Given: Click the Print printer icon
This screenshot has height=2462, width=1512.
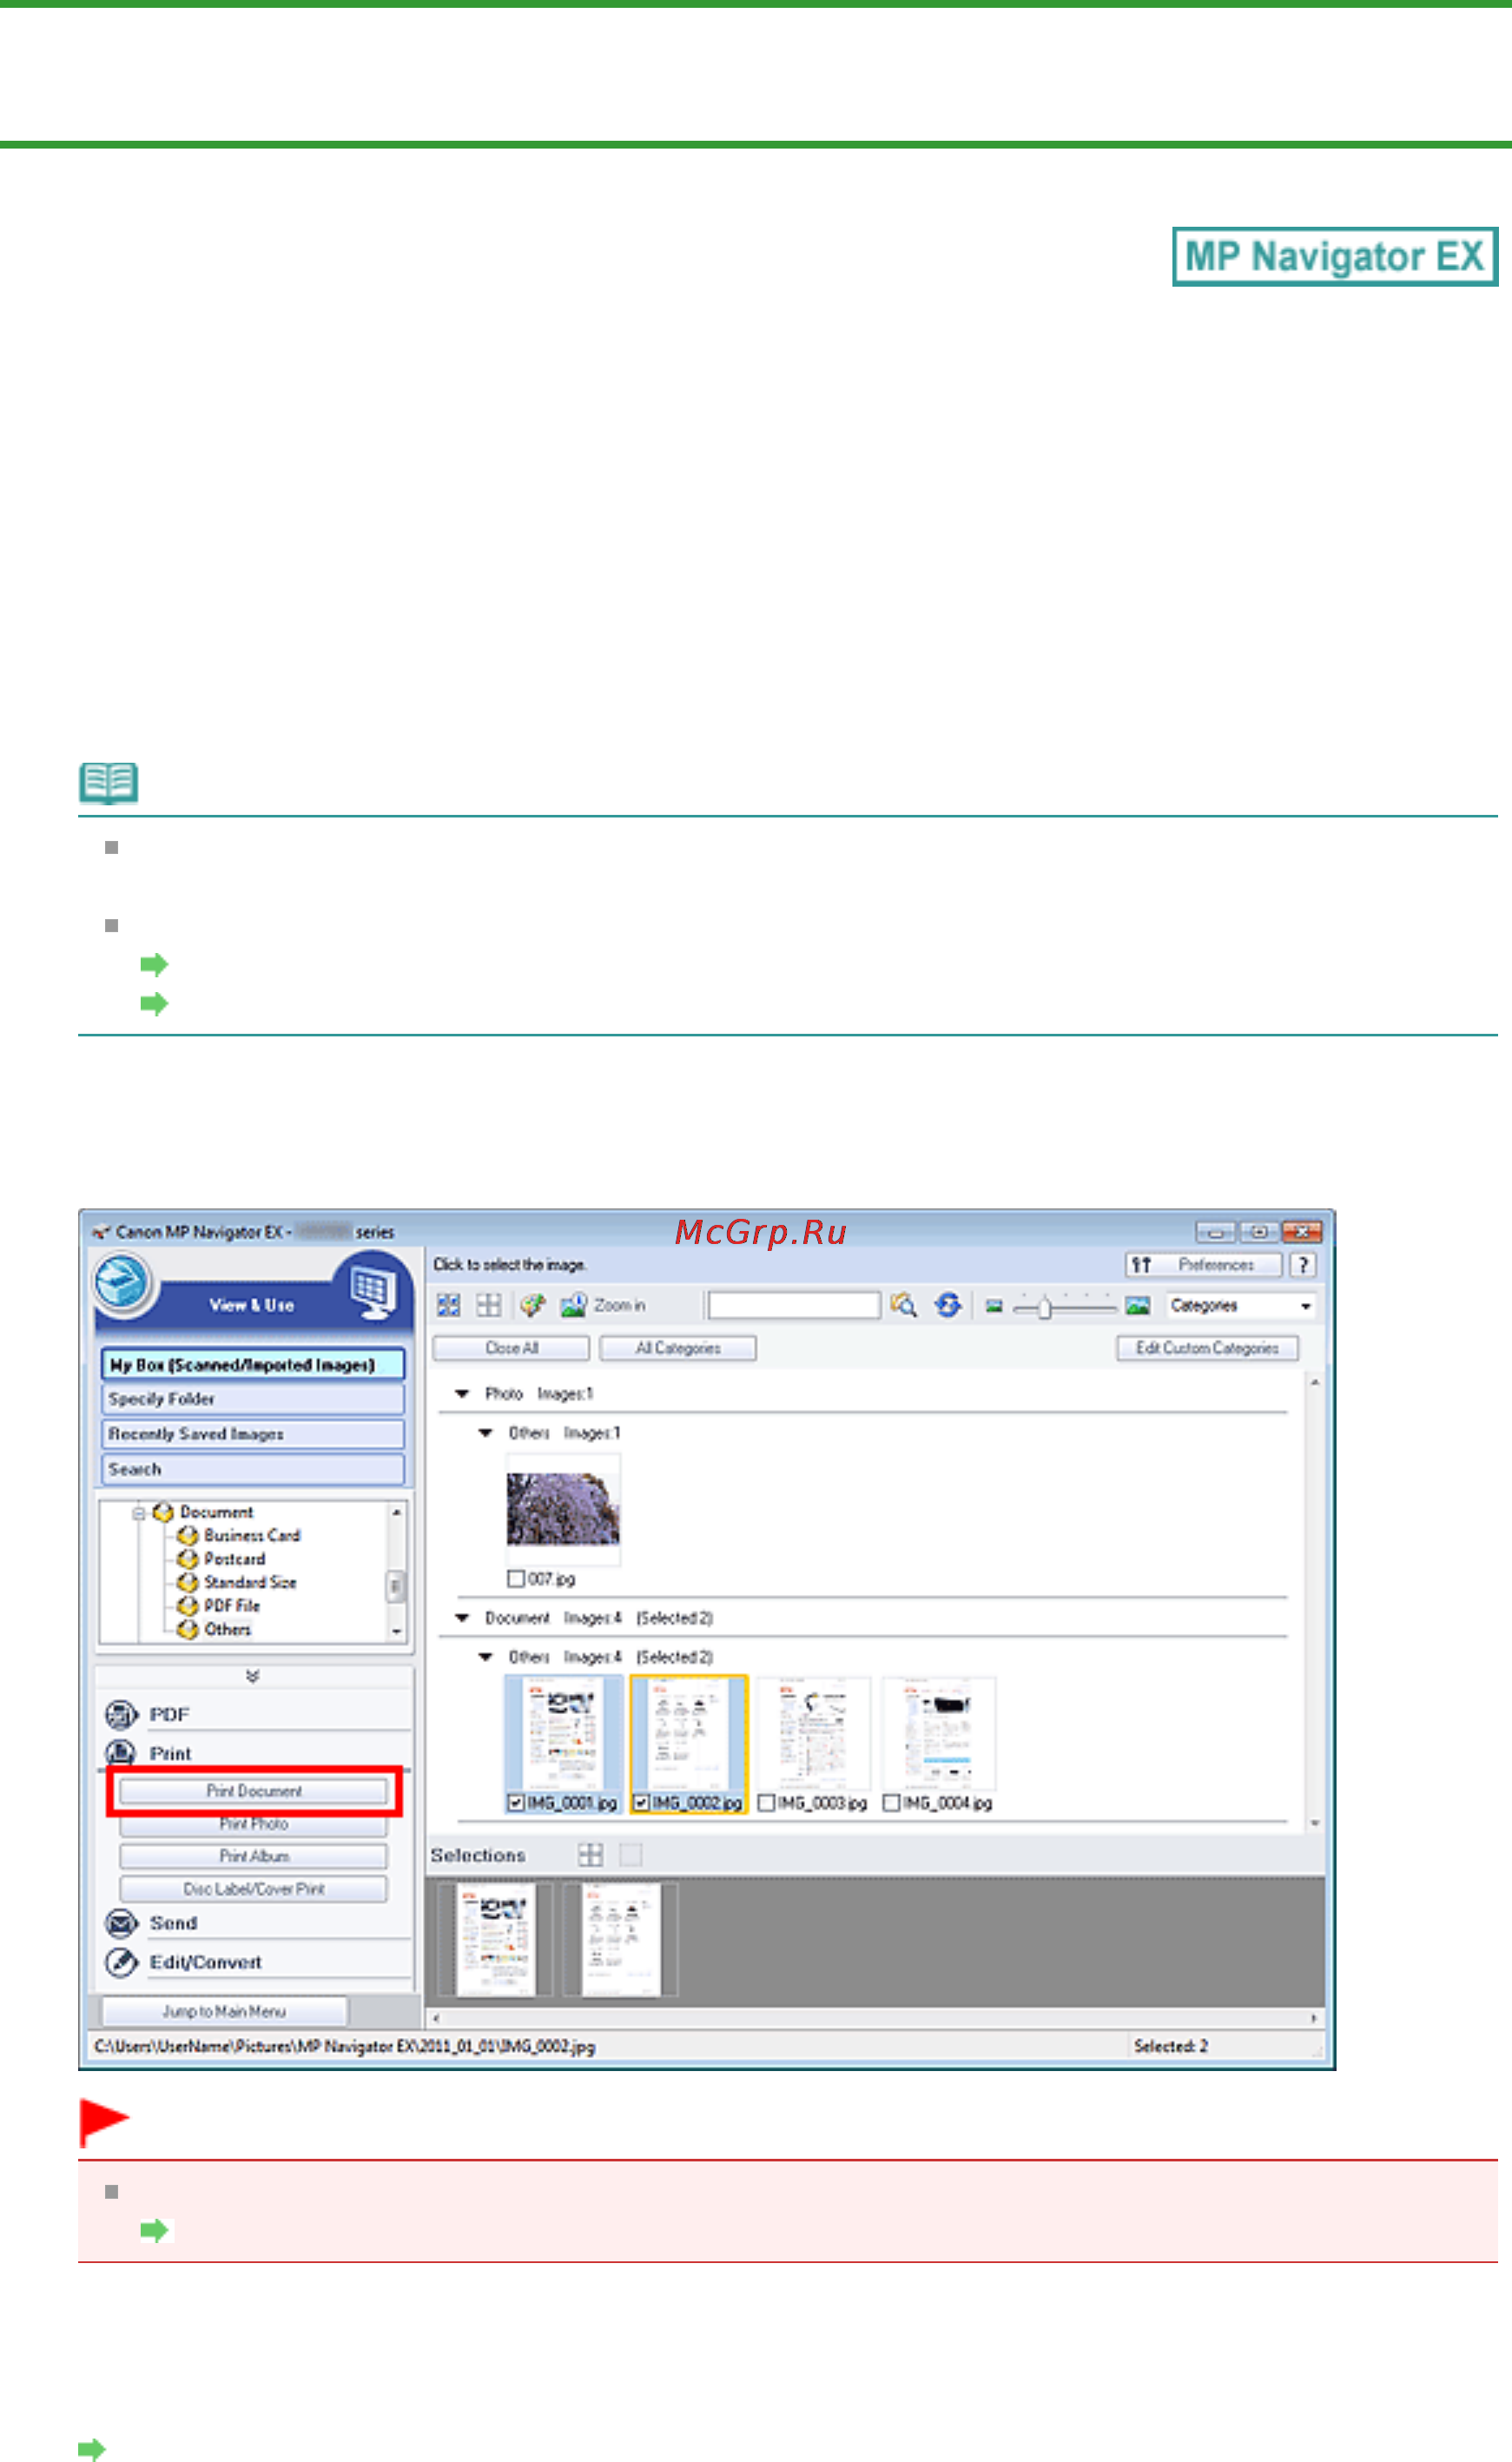Looking at the screenshot, I should tap(121, 1753).
